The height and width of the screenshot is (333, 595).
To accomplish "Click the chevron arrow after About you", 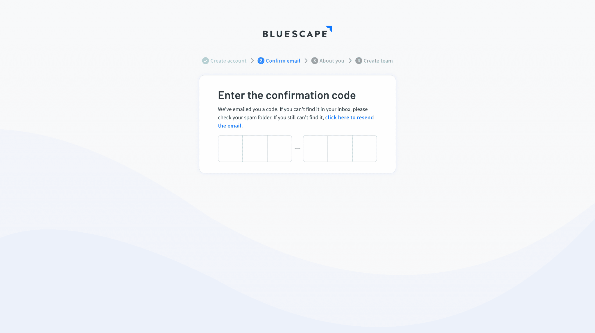I will click(x=350, y=61).
